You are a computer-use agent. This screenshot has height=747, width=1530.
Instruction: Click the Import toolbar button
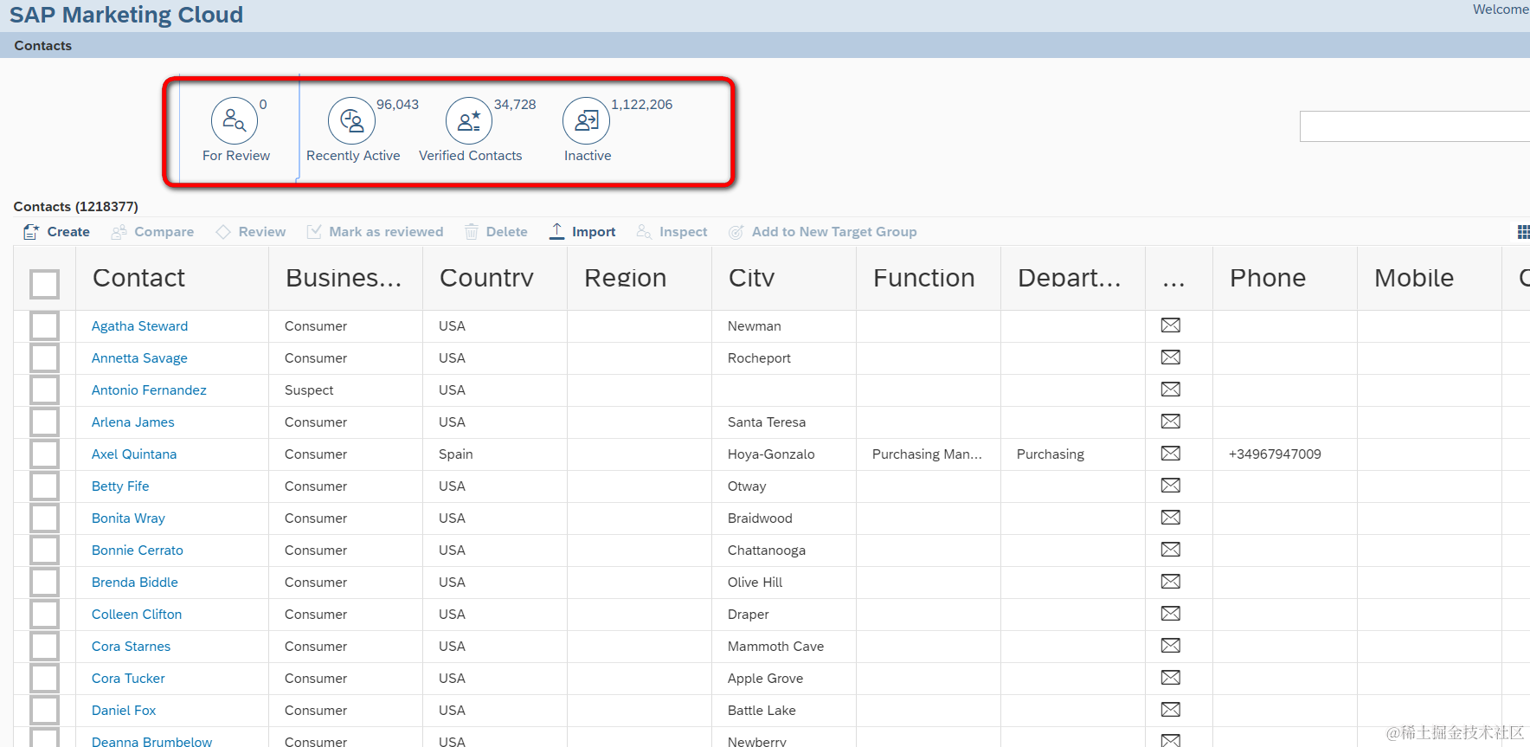coord(582,232)
